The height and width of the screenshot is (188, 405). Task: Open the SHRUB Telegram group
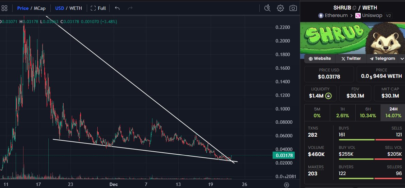tap(382, 58)
